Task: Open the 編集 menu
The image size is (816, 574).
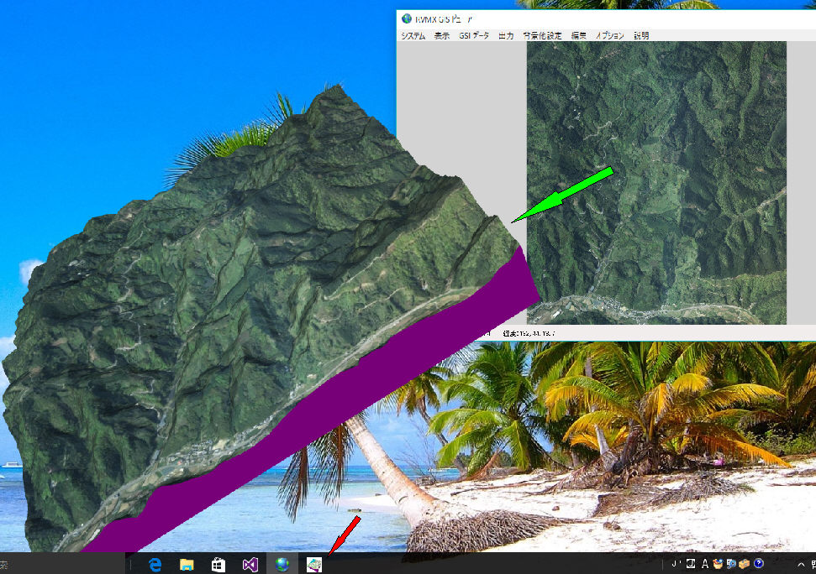Action: pyautogui.click(x=579, y=36)
